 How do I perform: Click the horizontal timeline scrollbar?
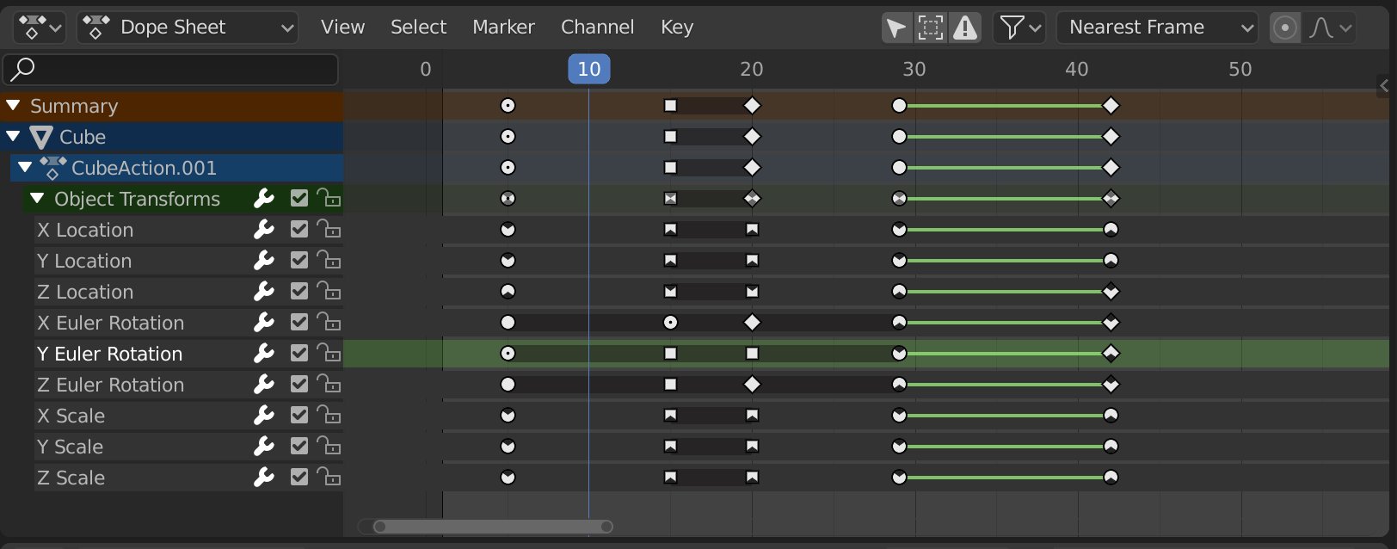tap(493, 527)
